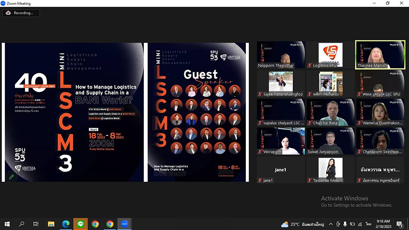409x230 pixels.
Task: Select Chatchai Raka video tile
Action: (x=331, y=112)
